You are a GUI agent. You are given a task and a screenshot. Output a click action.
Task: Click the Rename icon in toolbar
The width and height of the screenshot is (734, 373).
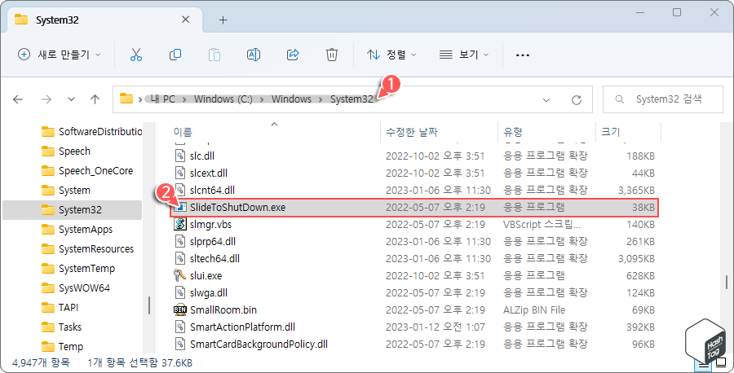pyautogui.click(x=254, y=55)
